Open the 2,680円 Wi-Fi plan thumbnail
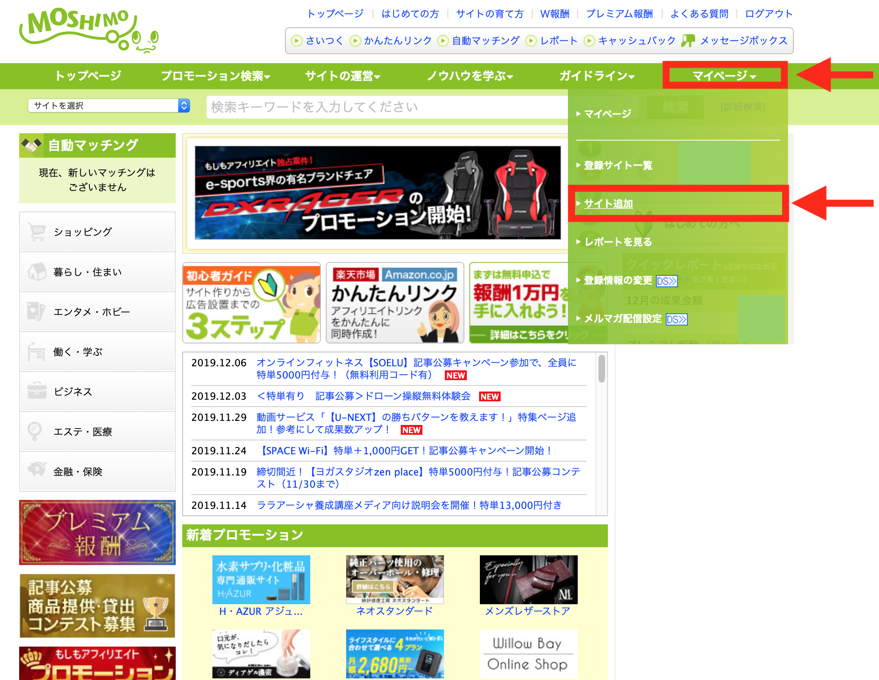This screenshot has height=680, width=879. 395,654
